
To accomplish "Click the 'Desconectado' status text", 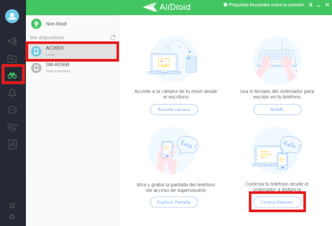I will point(58,71).
